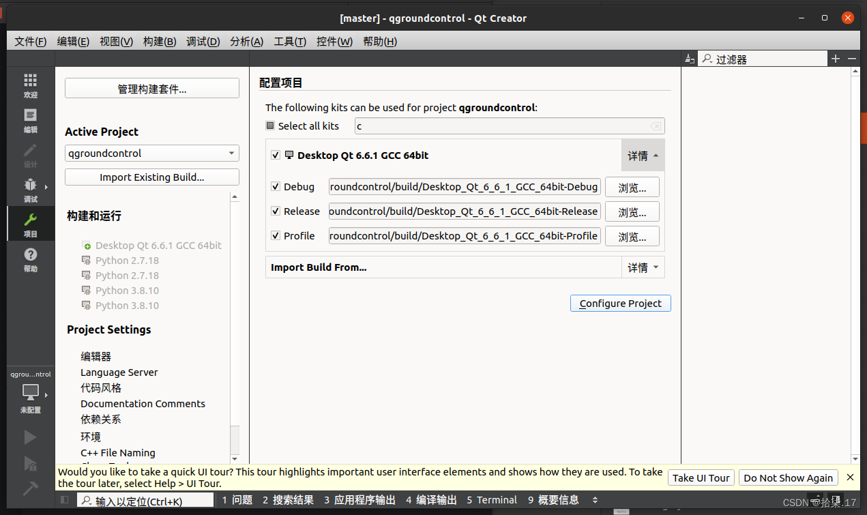Clear the kit filter text with backspace icon
Screen dimensions: 867x515
(x=655, y=126)
